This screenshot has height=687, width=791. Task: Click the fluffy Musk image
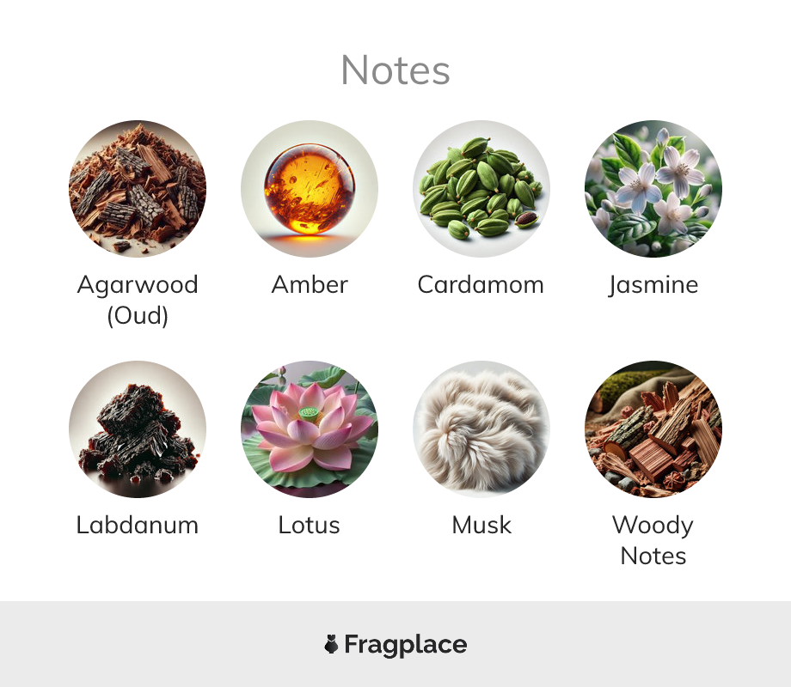pos(481,429)
